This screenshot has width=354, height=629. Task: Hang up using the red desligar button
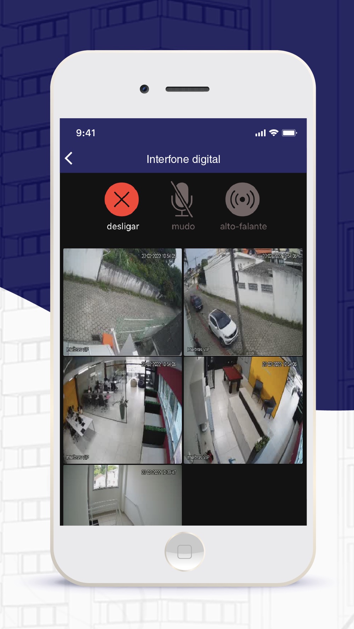click(122, 200)
